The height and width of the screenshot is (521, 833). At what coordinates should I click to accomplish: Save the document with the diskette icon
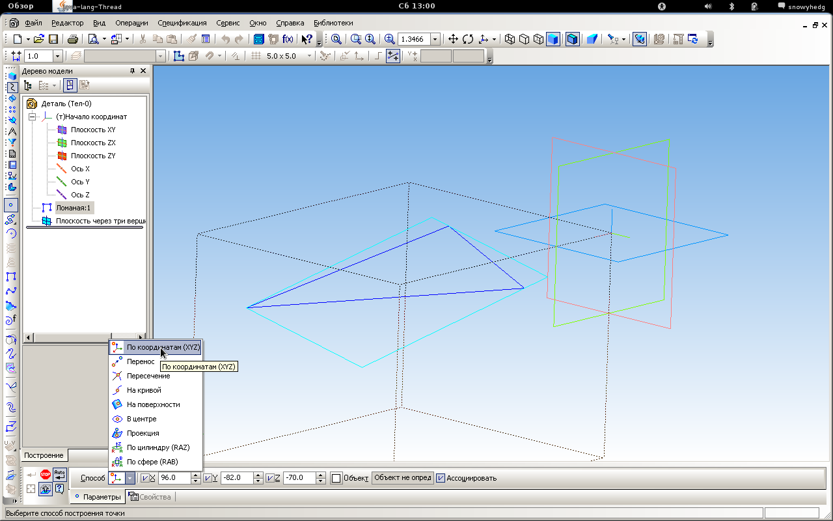[53, 39]
